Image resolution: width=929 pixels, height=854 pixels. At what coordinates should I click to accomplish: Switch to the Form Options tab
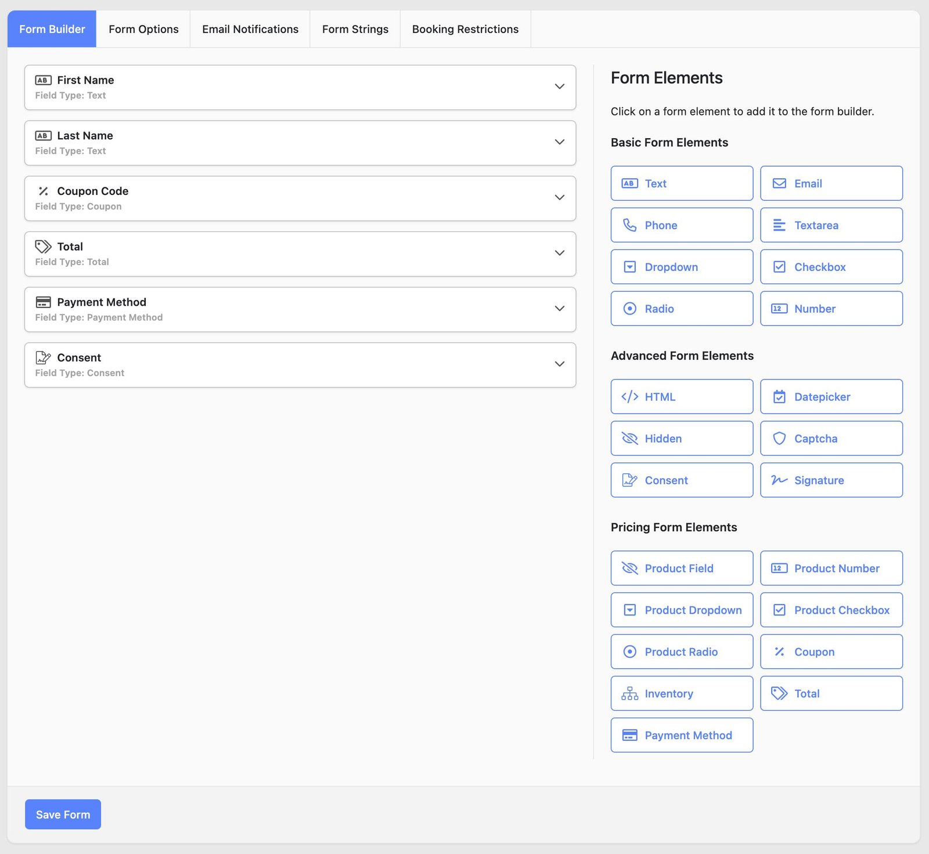click(x=143, y=29)
